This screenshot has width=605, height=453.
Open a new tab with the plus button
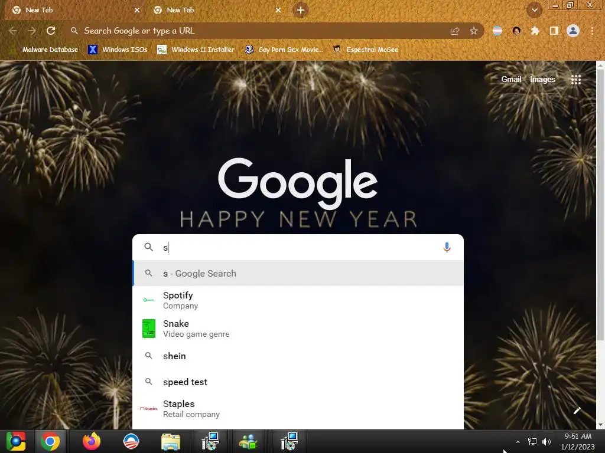pyautogui.click(x=301, y=10)
